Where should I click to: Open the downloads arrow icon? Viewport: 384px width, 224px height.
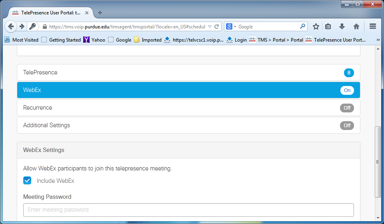click(x=342, y=26)
